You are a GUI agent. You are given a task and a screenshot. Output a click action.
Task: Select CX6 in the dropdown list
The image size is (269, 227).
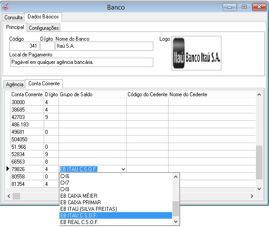[x=65, y=176]
